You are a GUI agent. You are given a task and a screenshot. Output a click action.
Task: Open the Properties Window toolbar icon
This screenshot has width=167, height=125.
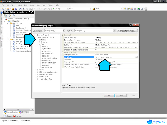(128, 9)
